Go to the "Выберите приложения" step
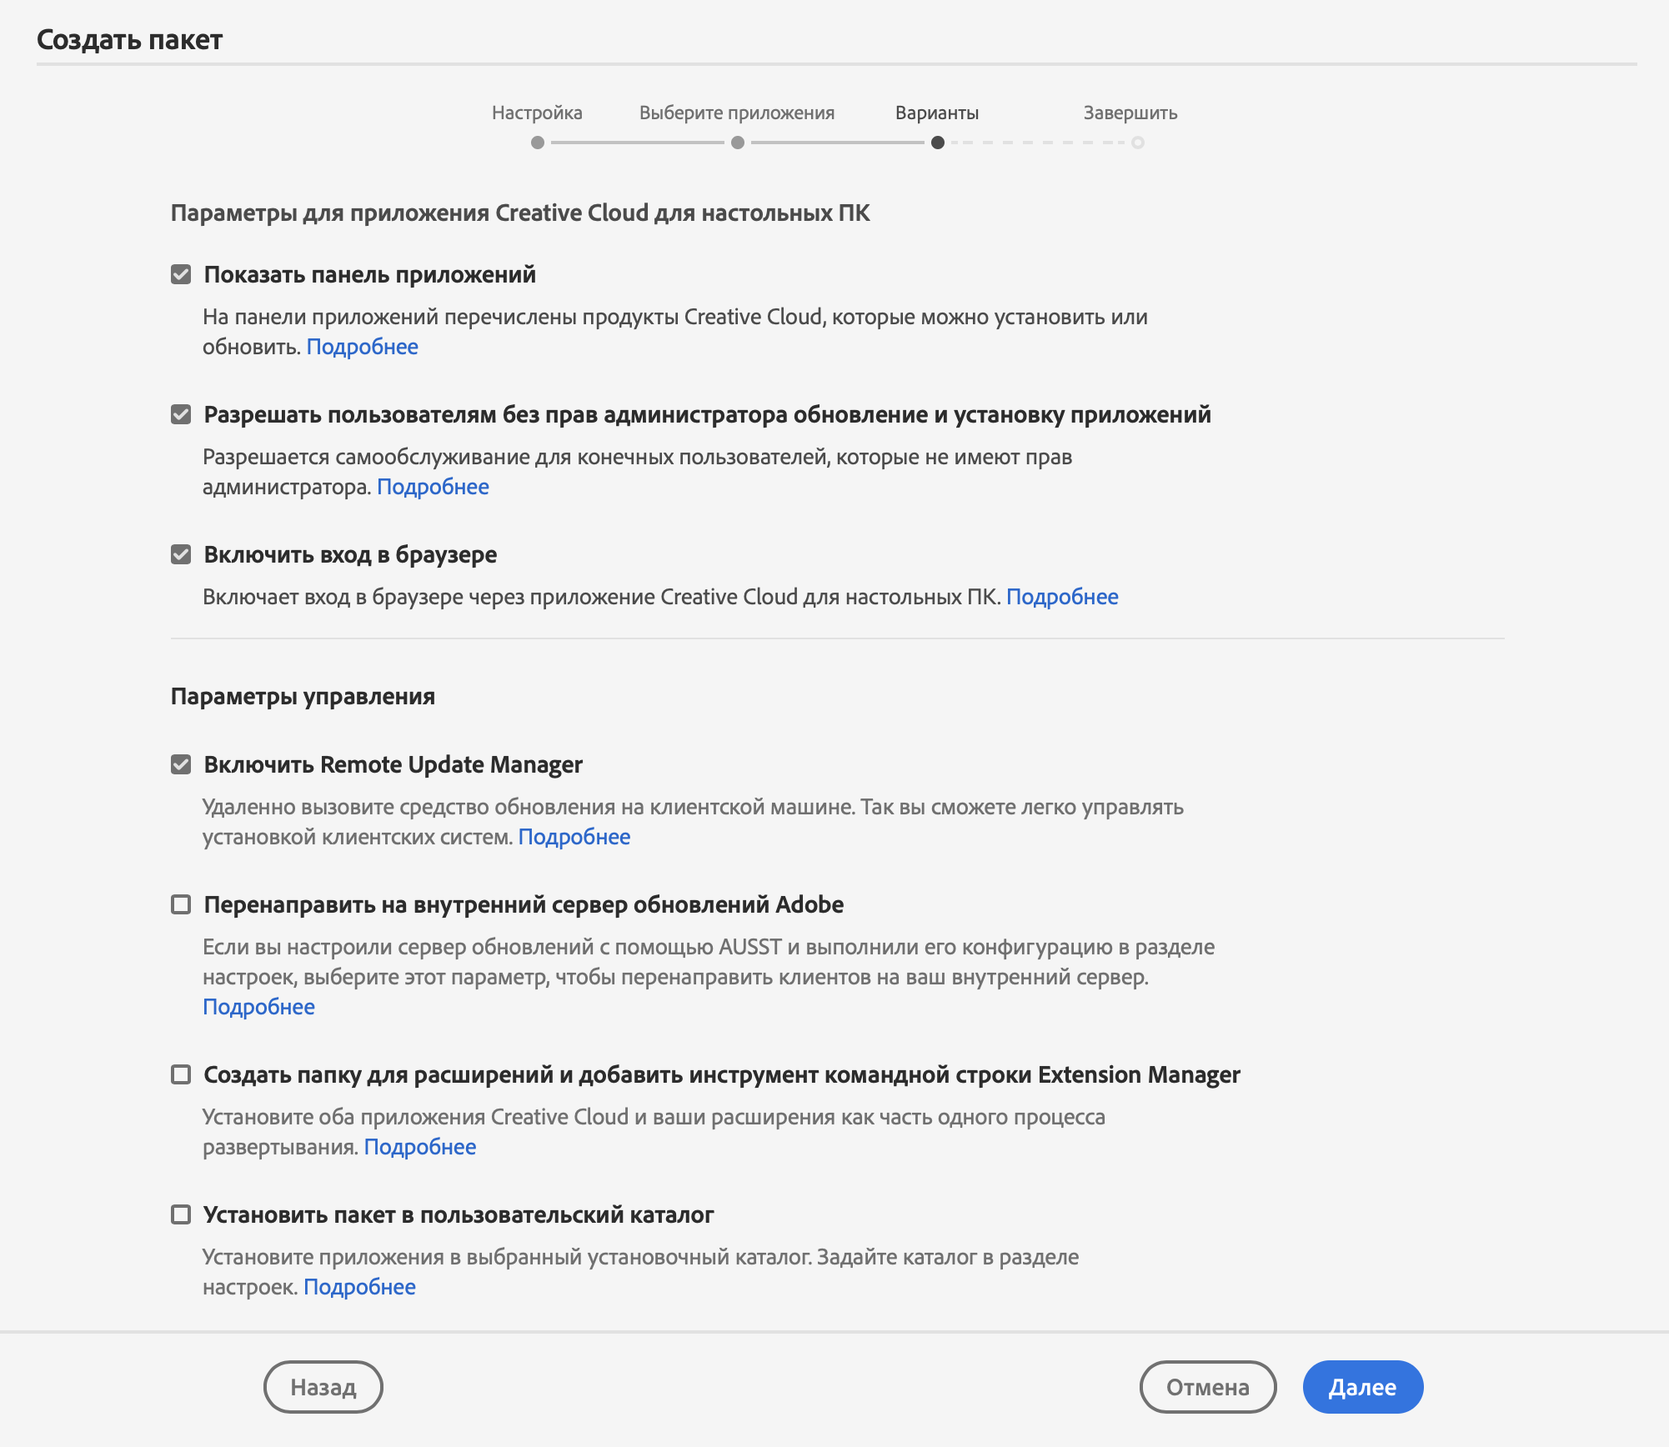 pyautogui.click(x=738, y=143)
